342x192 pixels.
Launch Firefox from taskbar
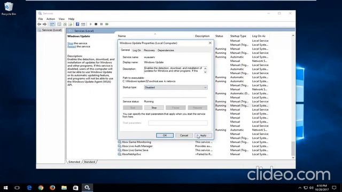52,188
